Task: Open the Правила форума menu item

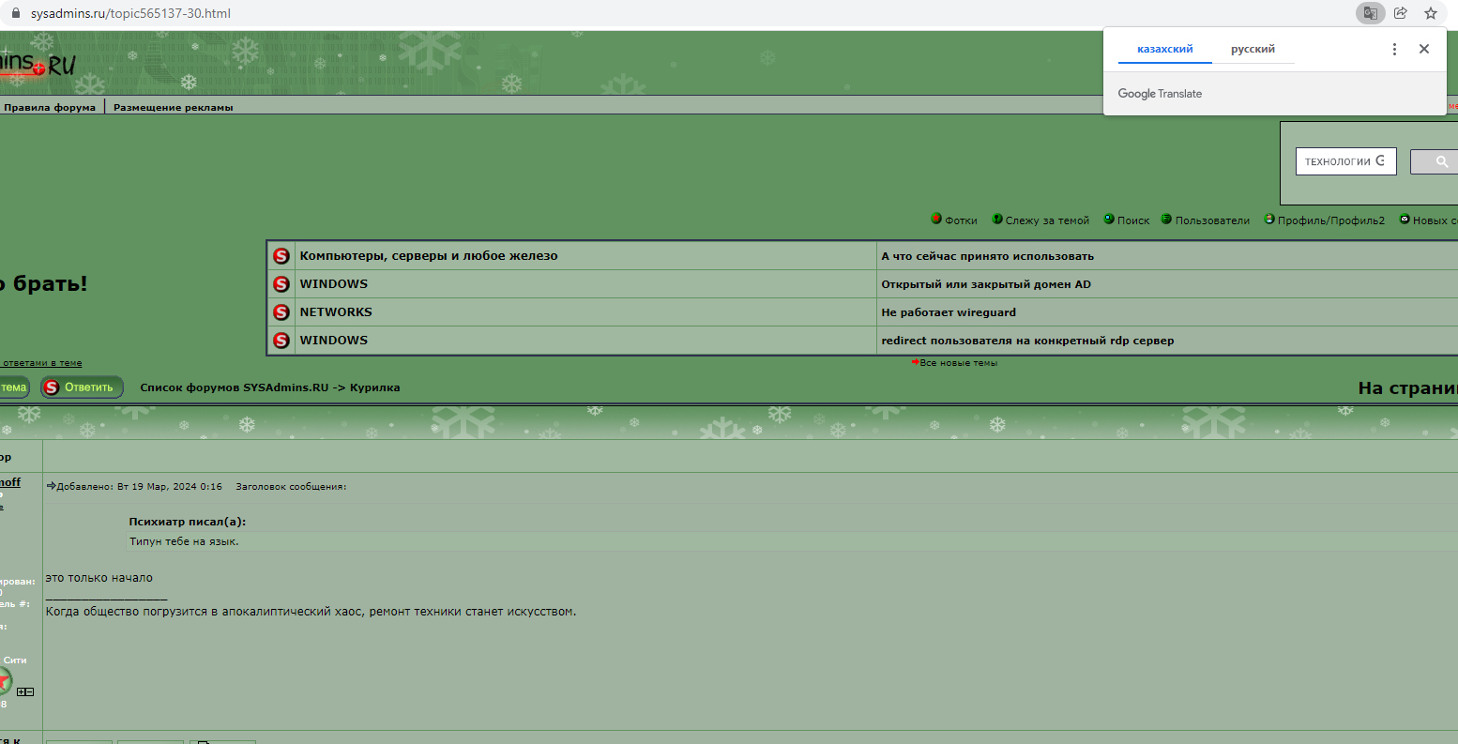Action: point(50,107)
